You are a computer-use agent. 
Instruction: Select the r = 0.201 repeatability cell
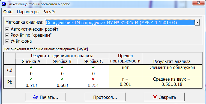[x=126, y=82]
